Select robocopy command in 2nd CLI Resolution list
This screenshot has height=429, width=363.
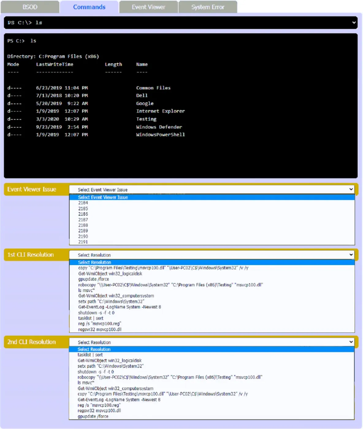(x=212, y=377)
